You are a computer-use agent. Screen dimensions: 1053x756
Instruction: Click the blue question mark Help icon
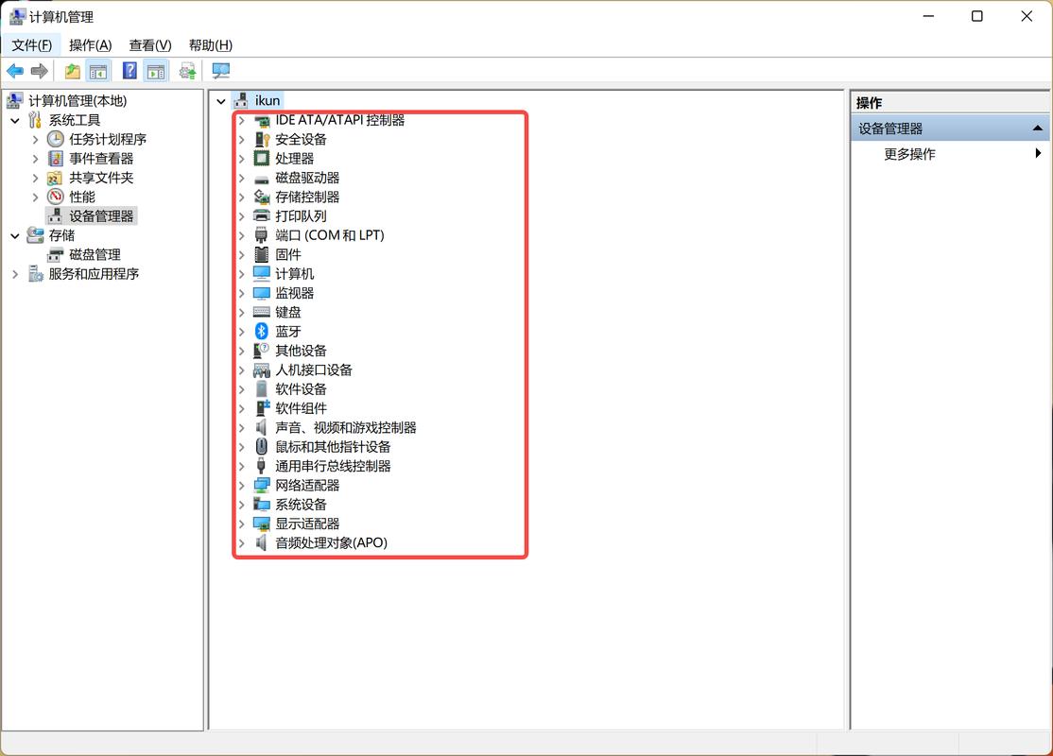(129, 71)
